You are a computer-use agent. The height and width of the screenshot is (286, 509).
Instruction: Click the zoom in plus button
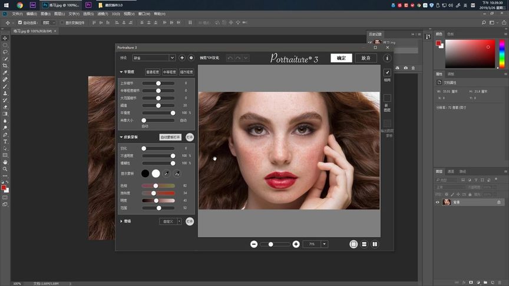pyautogui.click(x=296, y=244)
